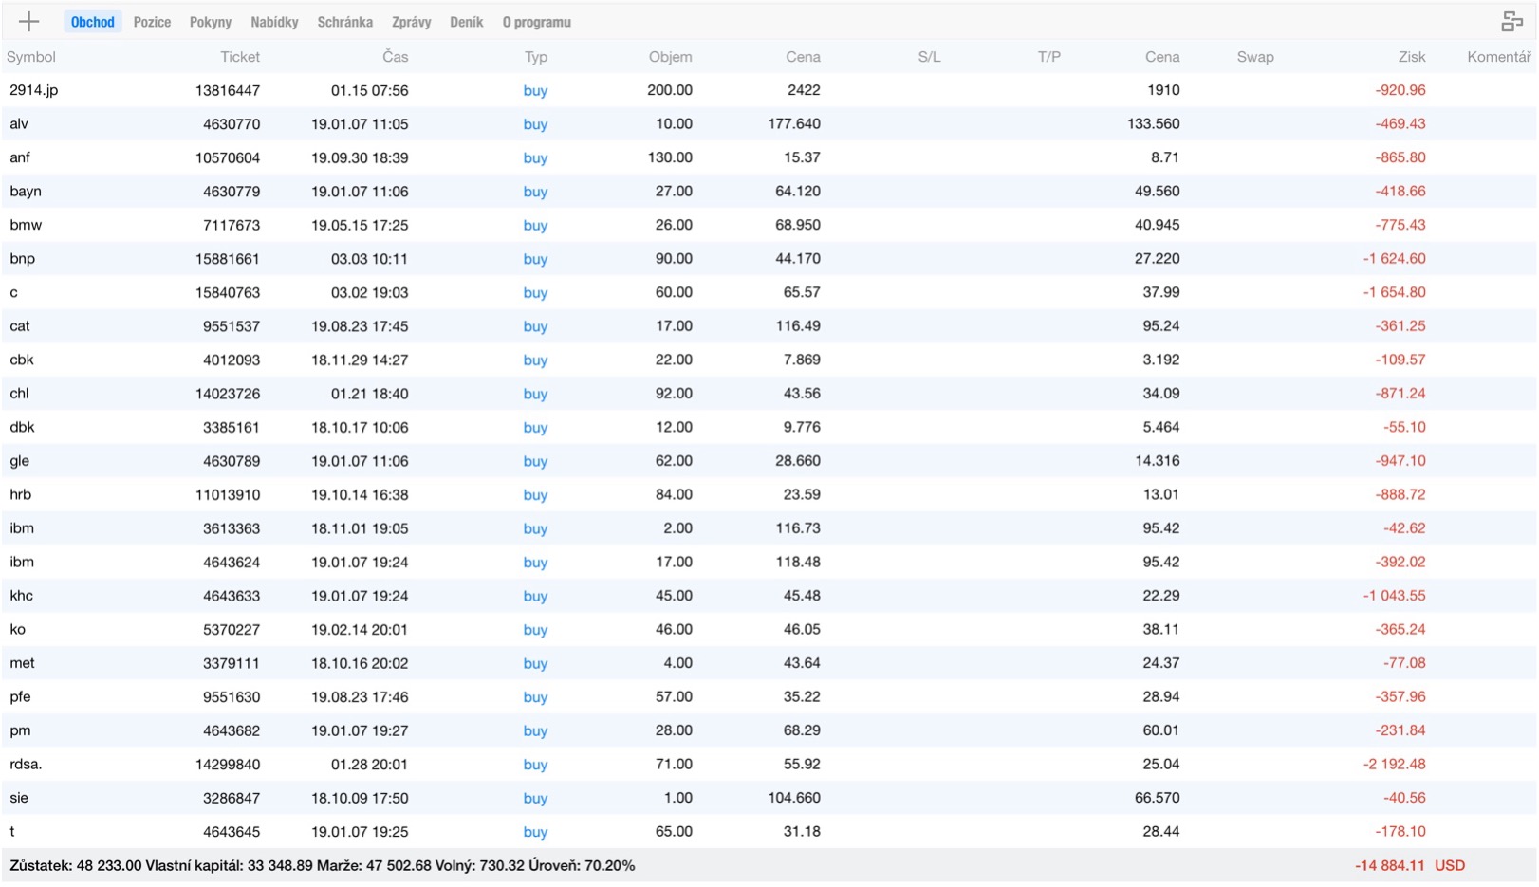Sort by the Zisk column header
The width and height of the screenshot is (1539, 887).
pos(1412,57)
